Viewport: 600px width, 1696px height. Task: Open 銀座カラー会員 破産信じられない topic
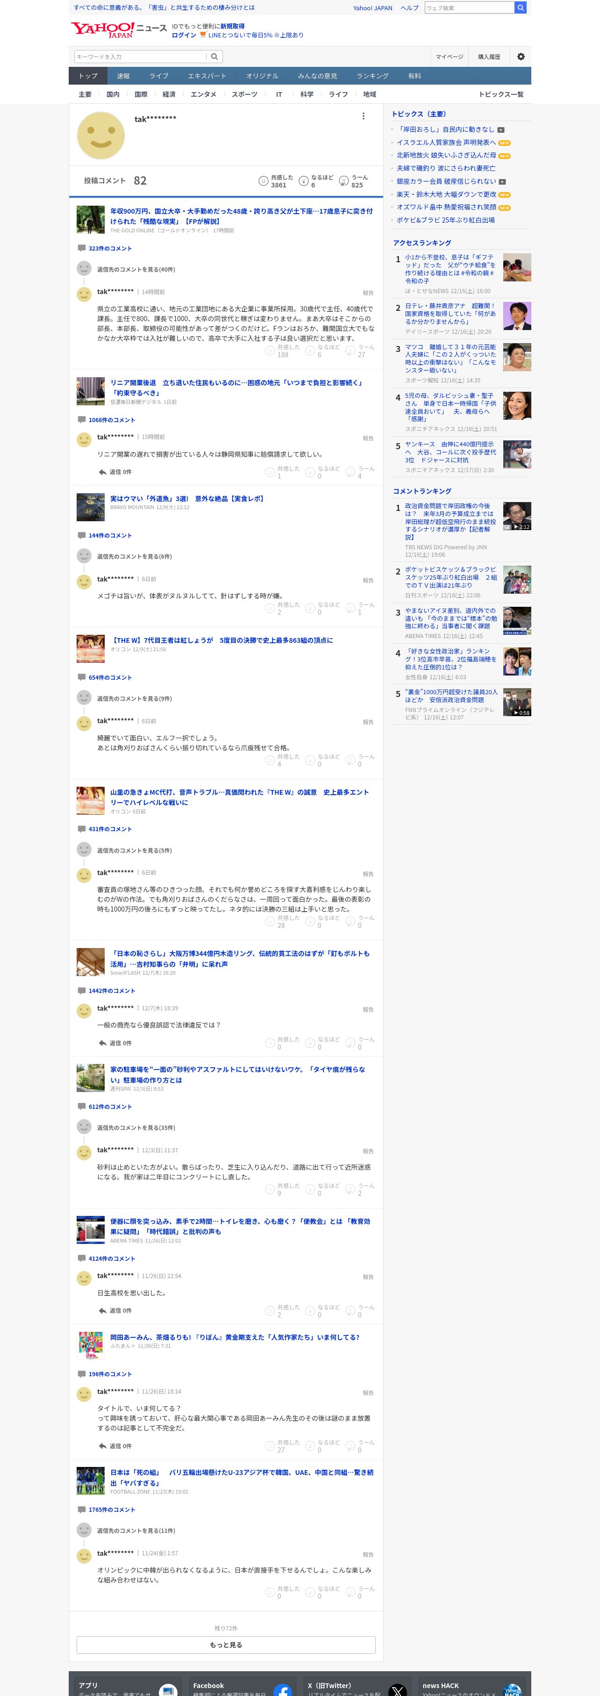coord(446,181)
